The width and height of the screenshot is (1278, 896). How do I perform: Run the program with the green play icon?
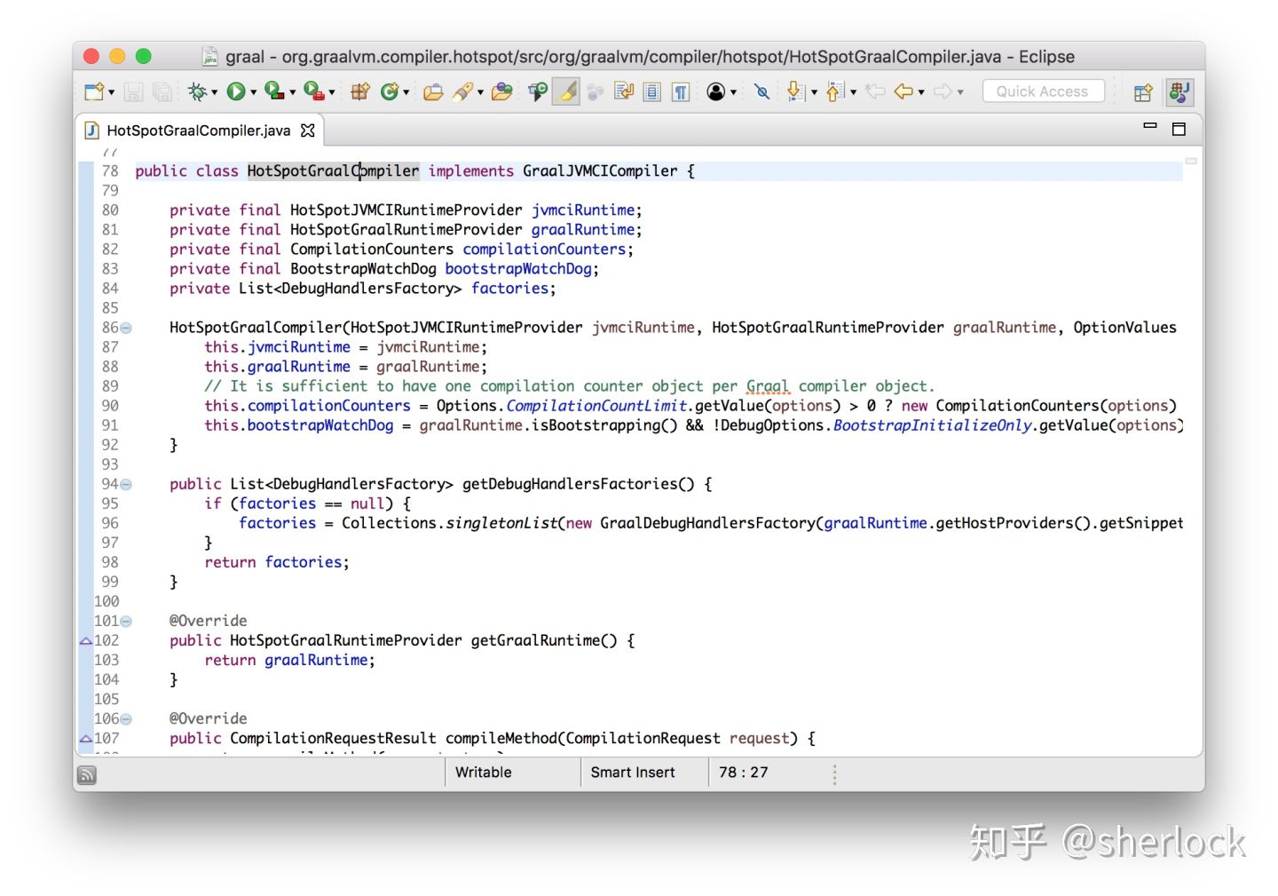235,91
